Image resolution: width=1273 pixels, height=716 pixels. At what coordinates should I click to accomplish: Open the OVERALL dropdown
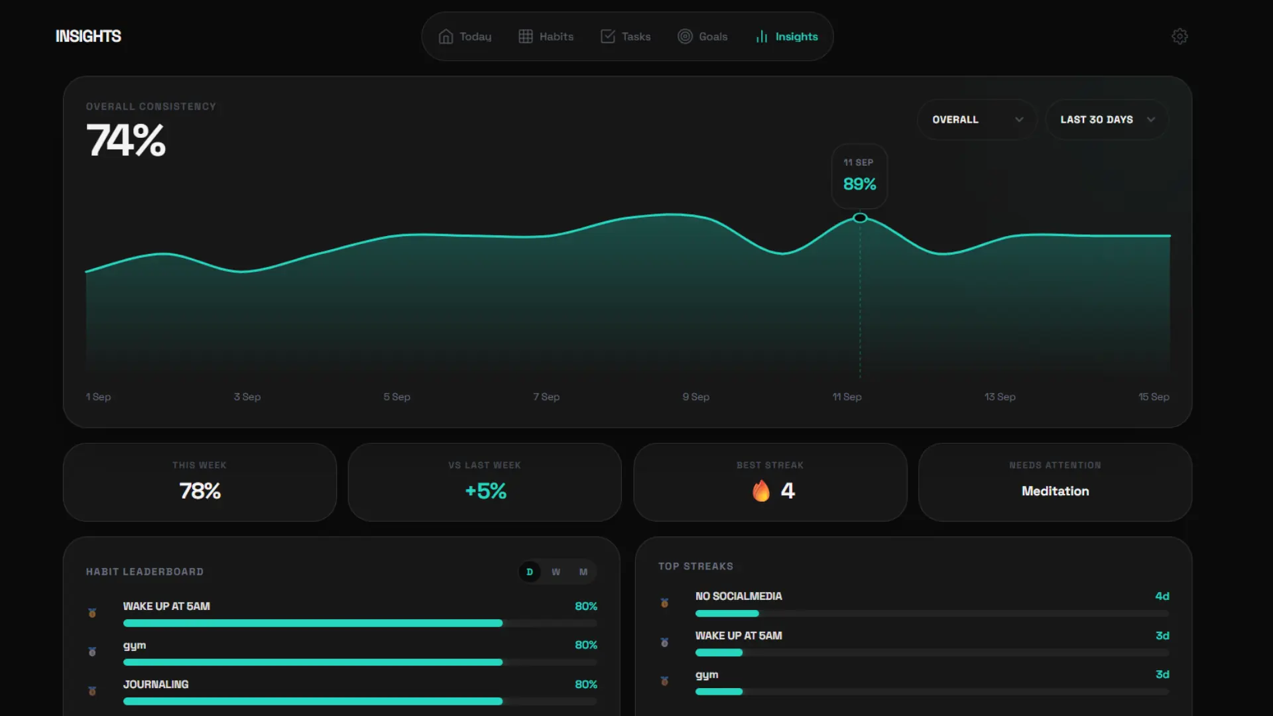pyautogui.click(x=977, y=119)
